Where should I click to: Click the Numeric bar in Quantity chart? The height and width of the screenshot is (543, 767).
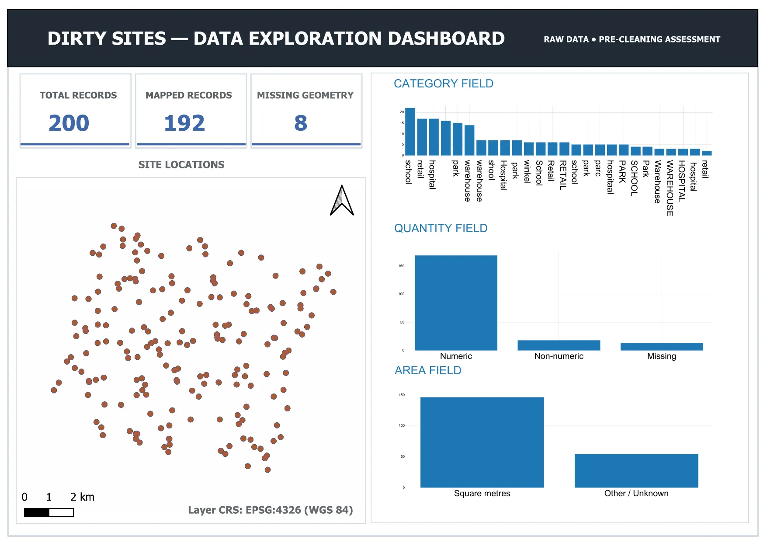456,303
